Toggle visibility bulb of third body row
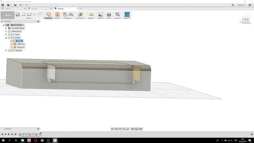This screenshot has width=254, height=143. (12, 47)
